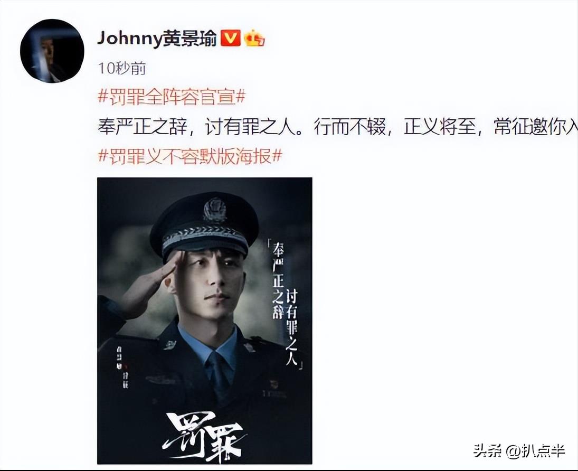The width and height of the screenshot is (578, 471).
Task: Click the police cap emblem on poster
Action: coord(215,210)
